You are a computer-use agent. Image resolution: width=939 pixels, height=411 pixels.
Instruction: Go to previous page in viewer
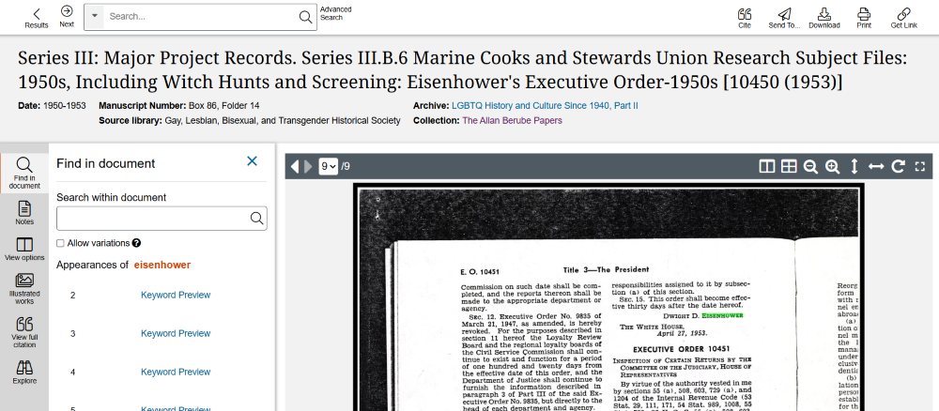pyautogui.click(x=295, y=166)
